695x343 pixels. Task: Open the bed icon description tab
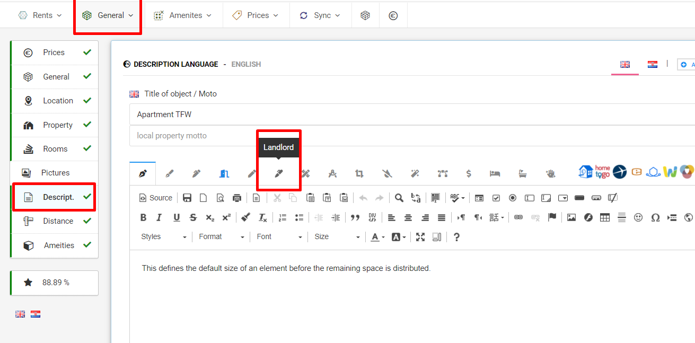coord(495,173)
